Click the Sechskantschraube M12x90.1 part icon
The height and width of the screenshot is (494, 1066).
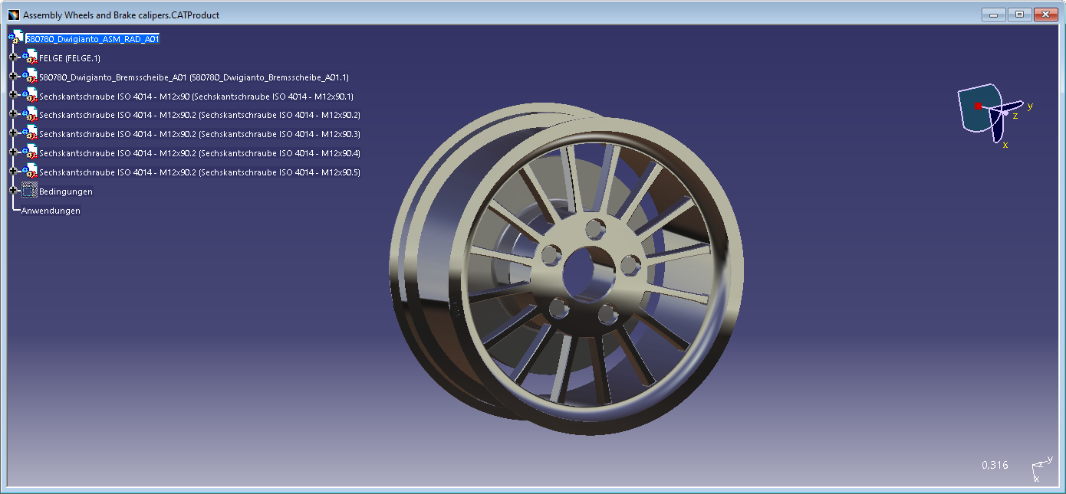tap(30, 96)
